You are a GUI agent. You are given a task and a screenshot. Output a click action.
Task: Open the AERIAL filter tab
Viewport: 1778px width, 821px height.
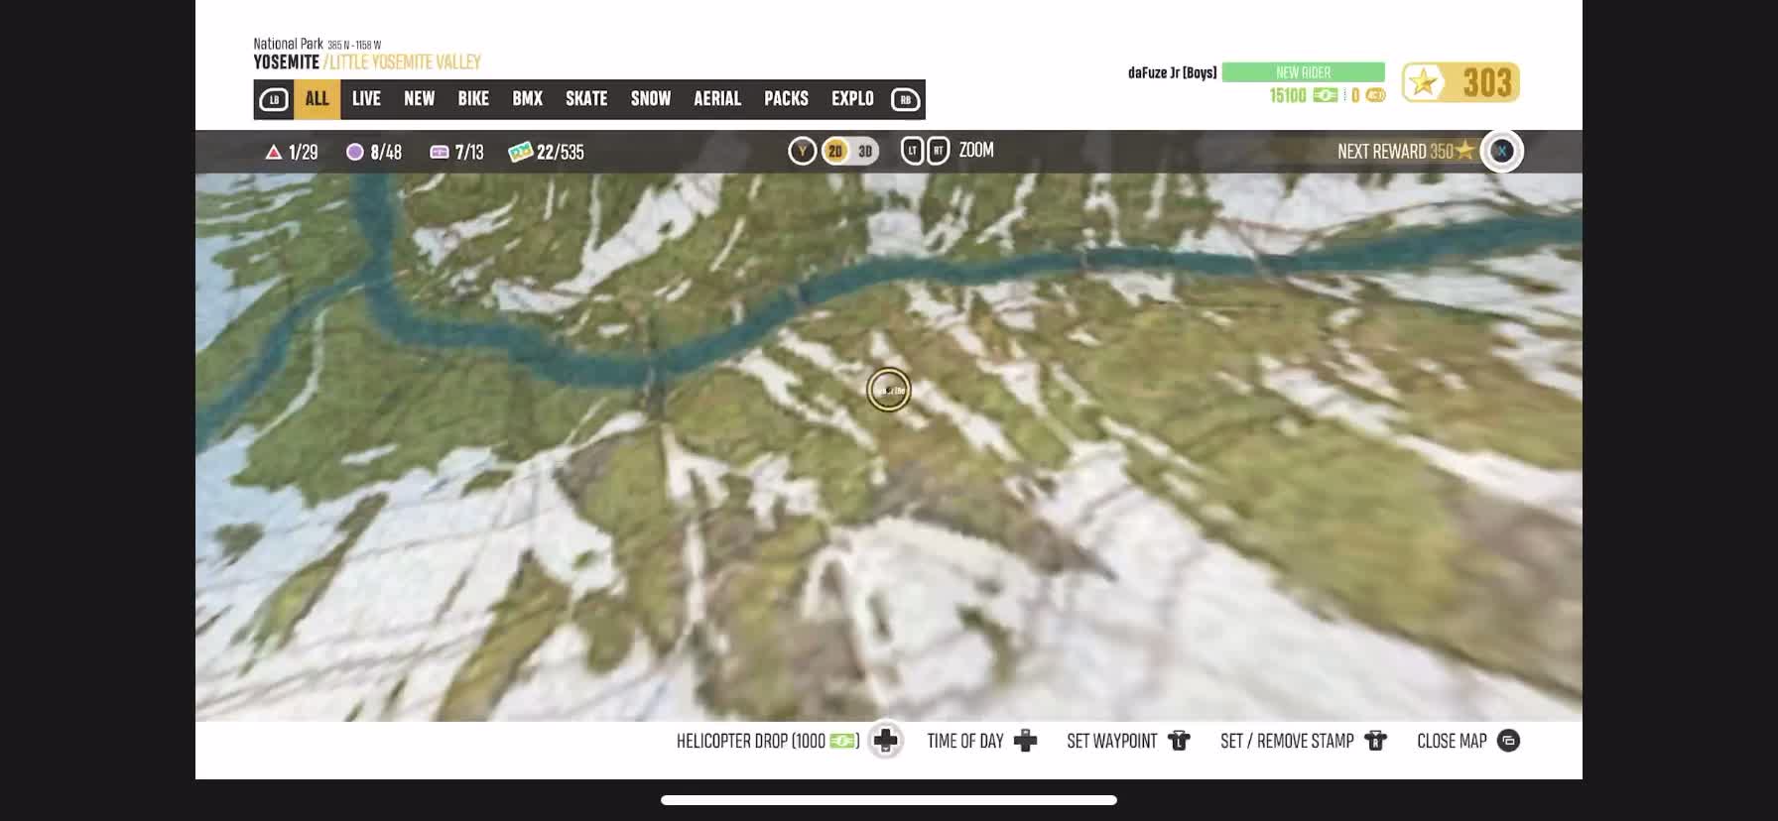click(x=717, y=99)
